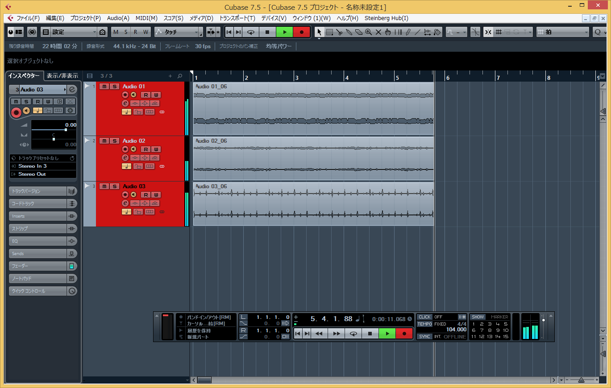Select the Scissors split tool in toolbar
Viewport: 611px width, 388px height.
click(339, 32)
